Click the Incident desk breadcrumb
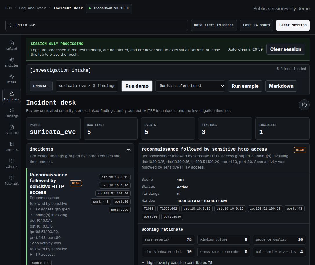Viewport: 315px width, 265px height. coord(68,8)
